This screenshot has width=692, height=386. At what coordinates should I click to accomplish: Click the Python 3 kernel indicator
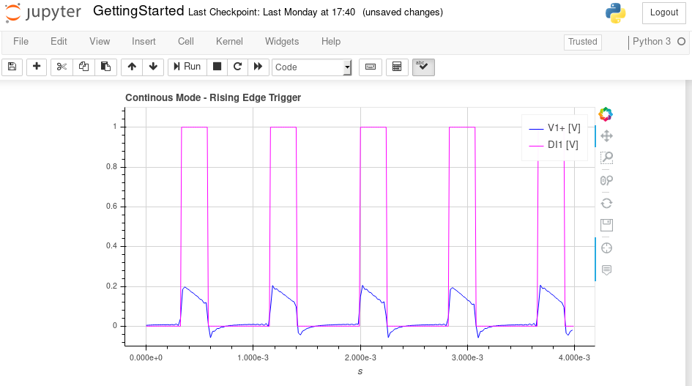pyautogui.click(x=652, y=42)
